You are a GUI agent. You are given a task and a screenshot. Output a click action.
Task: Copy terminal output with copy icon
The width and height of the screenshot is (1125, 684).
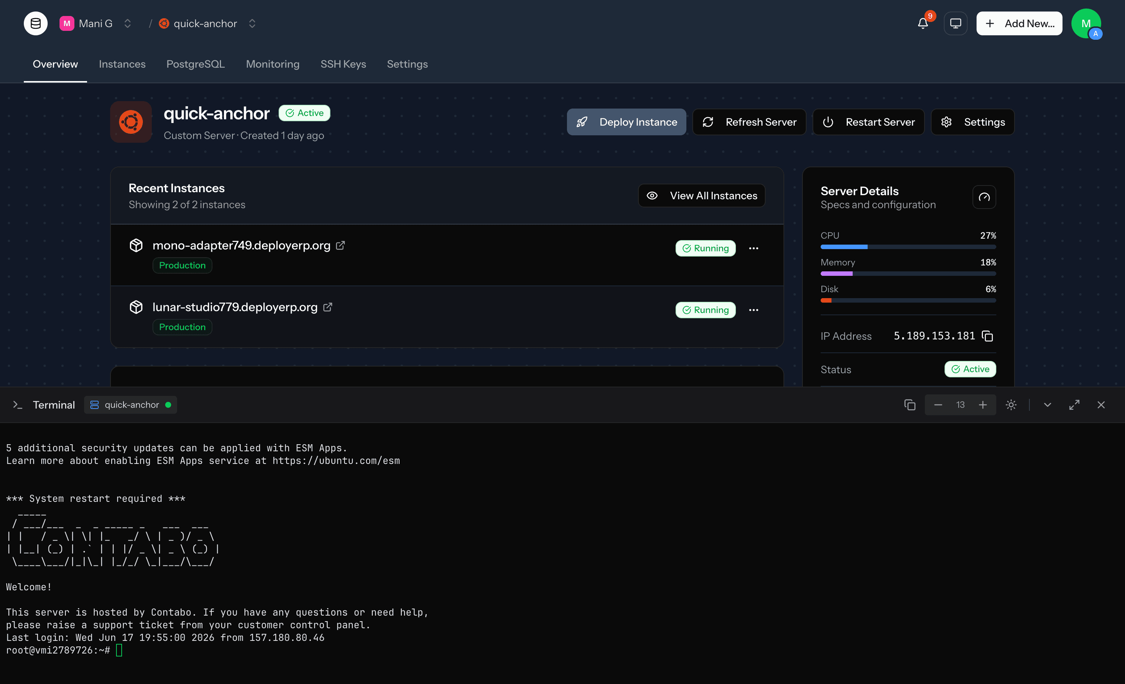pyautogui.click(x=910, y=405)
